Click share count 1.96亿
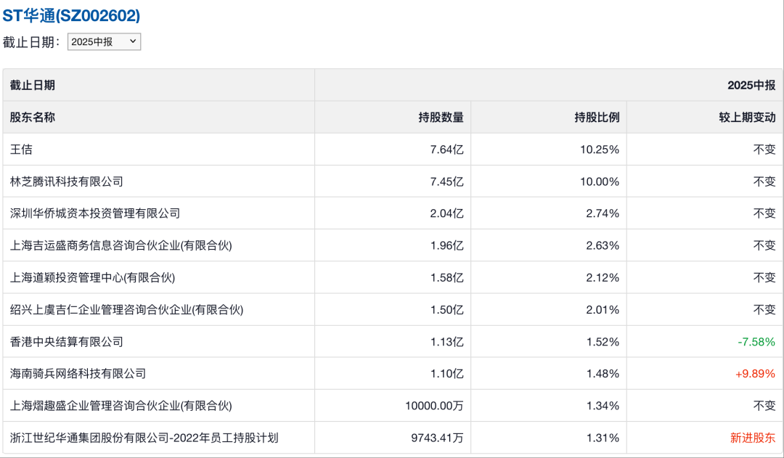 447,245
